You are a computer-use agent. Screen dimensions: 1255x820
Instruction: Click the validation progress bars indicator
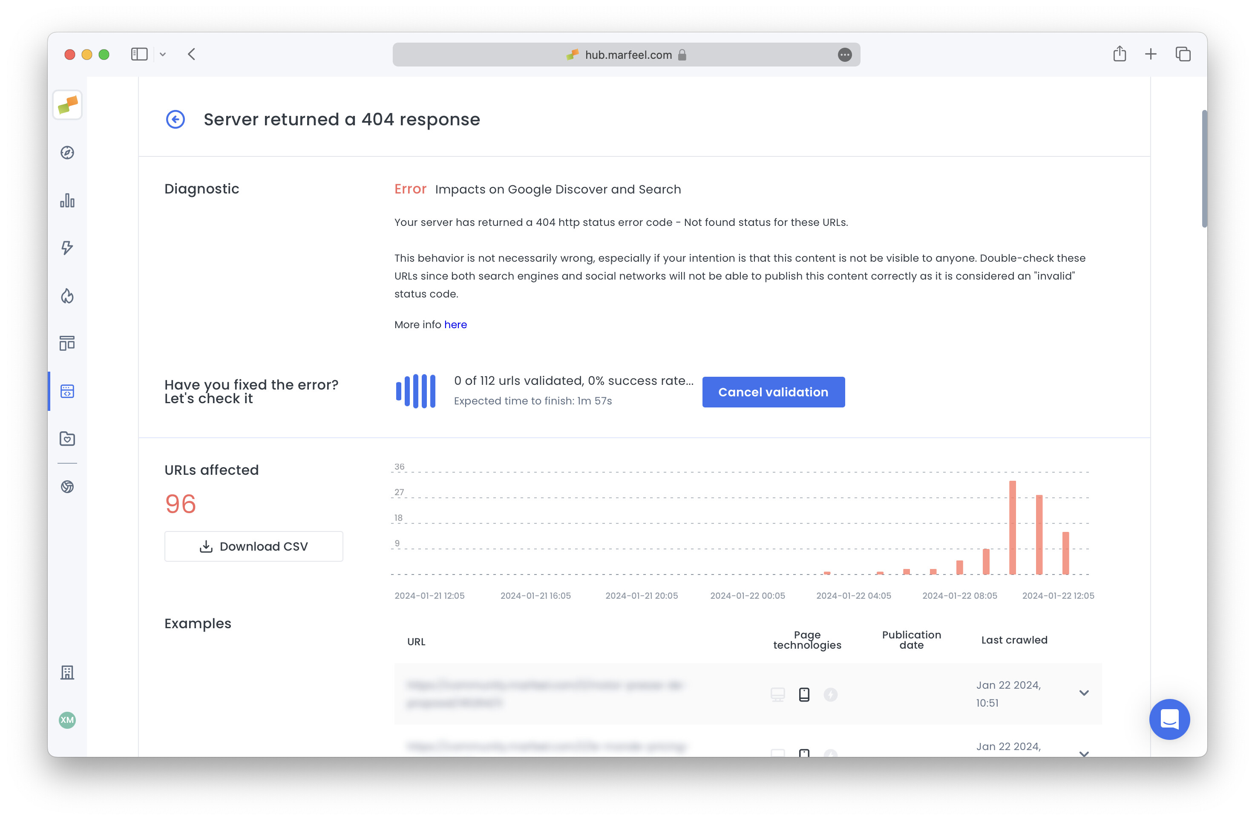point(416,390)
